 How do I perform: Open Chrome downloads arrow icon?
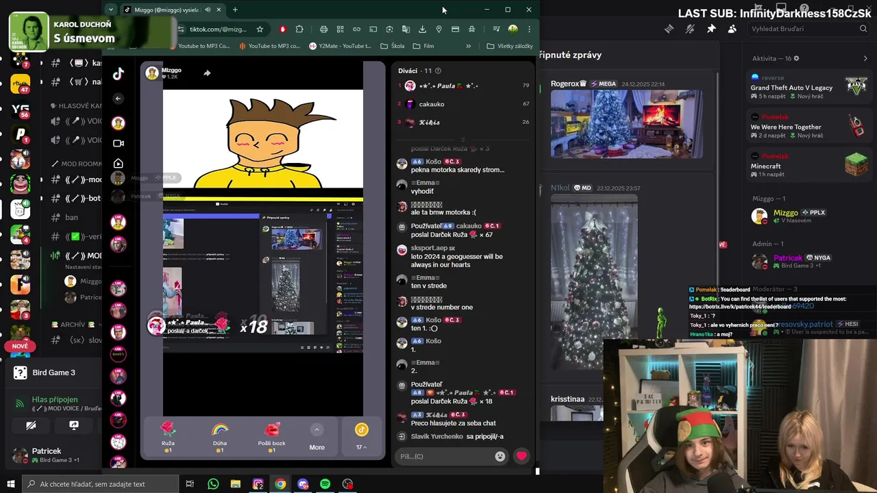(422, 29)
